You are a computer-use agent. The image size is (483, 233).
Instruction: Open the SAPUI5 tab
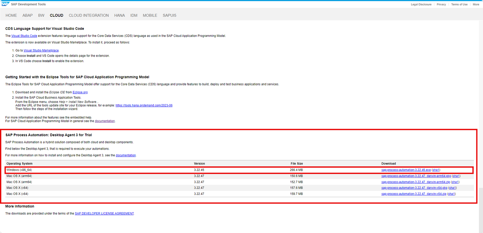point(169,15)
